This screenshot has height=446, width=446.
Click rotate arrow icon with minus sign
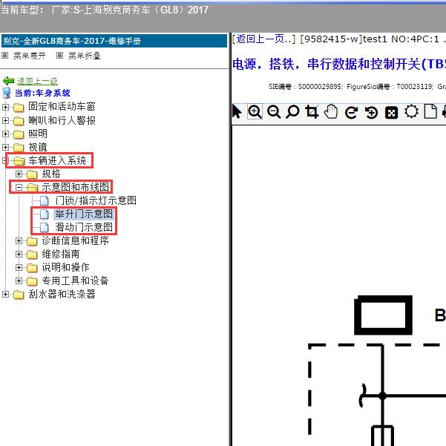351,112
